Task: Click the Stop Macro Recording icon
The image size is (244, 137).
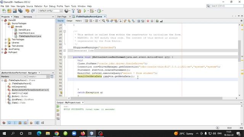Action: click(x=152, y=21)
